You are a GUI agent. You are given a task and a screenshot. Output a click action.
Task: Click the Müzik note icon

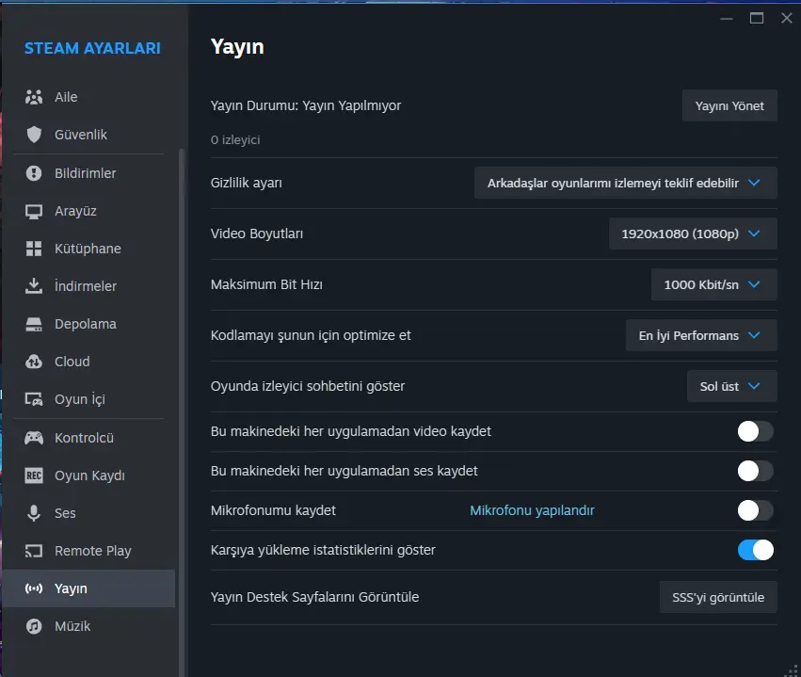(x=34, y=626)
